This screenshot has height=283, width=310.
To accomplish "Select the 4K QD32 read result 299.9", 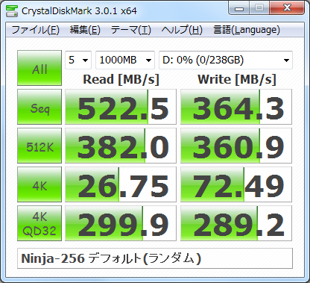I will (121, 223).
